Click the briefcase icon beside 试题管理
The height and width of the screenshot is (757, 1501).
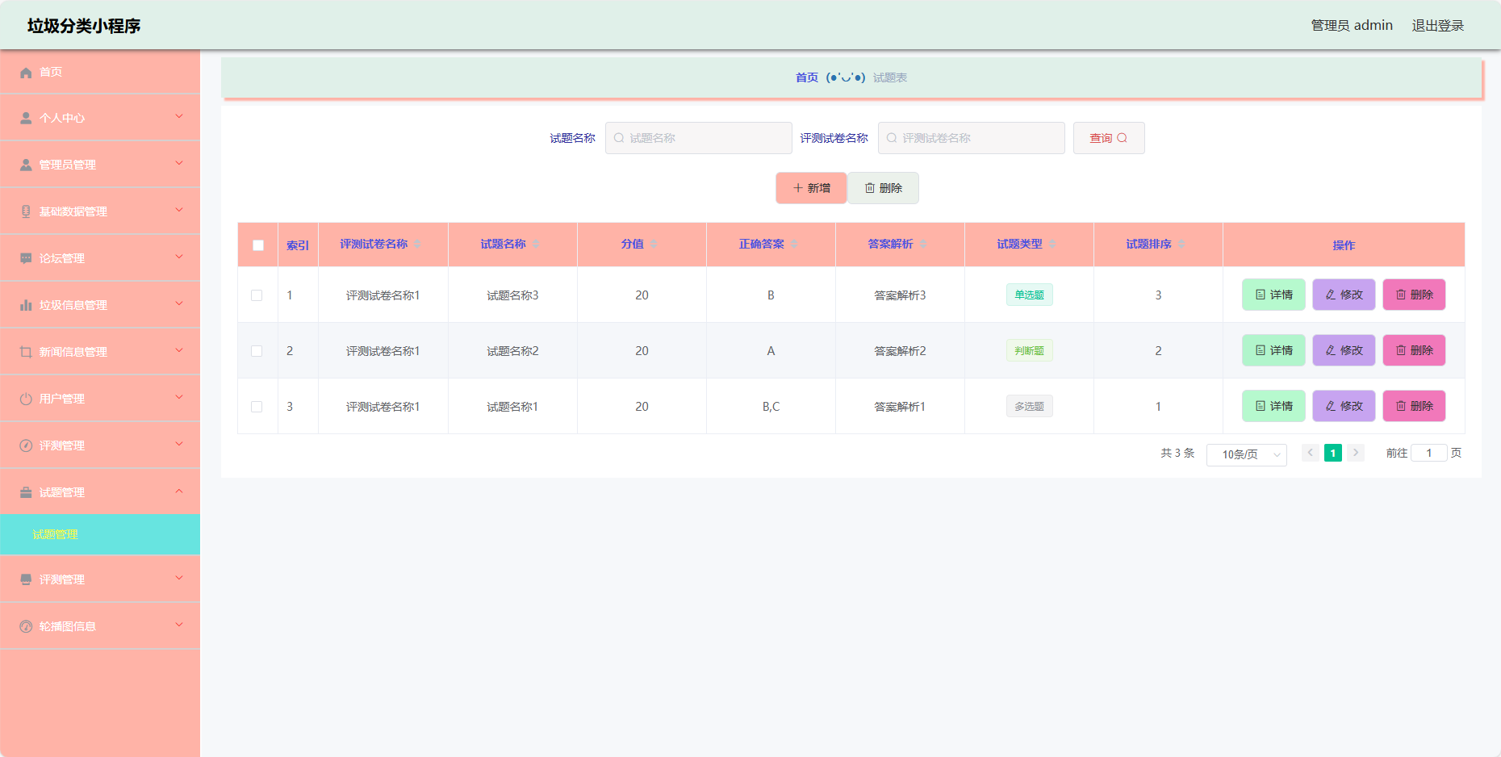[x=26, y=492]
